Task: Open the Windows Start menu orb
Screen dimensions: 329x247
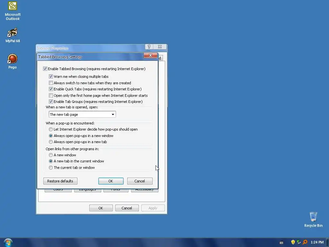Action: pyautogui.click(x=8, y=242)
